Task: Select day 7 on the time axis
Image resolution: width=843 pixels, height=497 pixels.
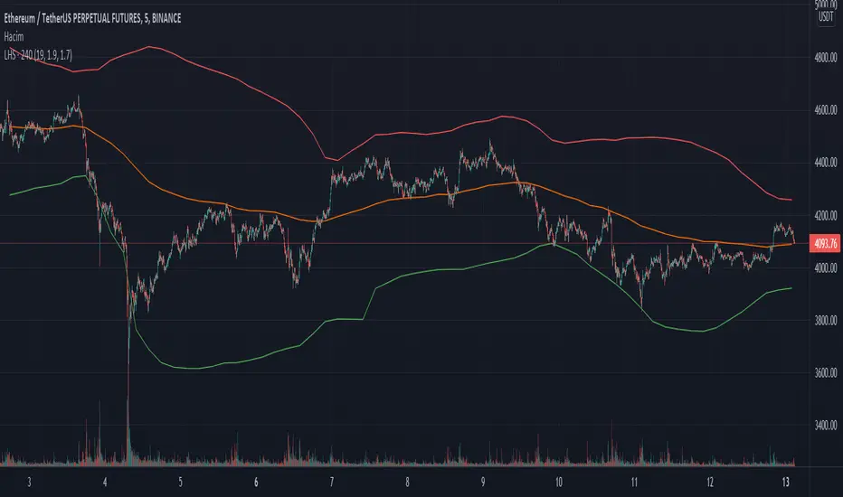Action: 332,483
